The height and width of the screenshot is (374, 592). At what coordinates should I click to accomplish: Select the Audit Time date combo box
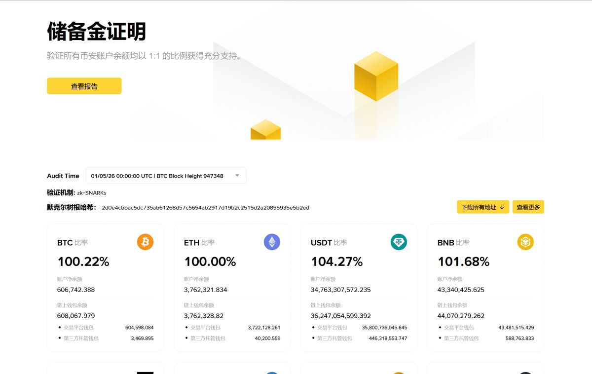point(166,176)
